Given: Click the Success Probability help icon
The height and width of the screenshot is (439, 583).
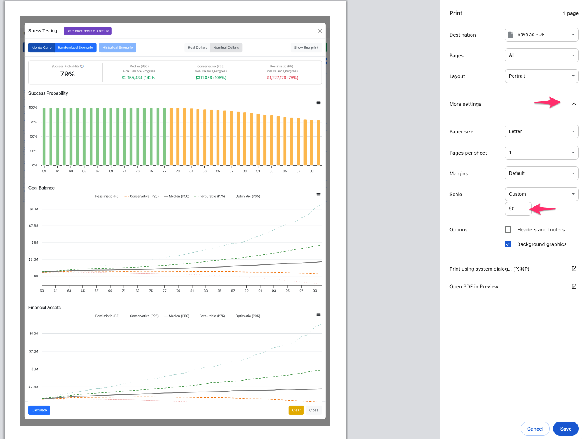Looking at the screenshot, I should coord(82,66).
